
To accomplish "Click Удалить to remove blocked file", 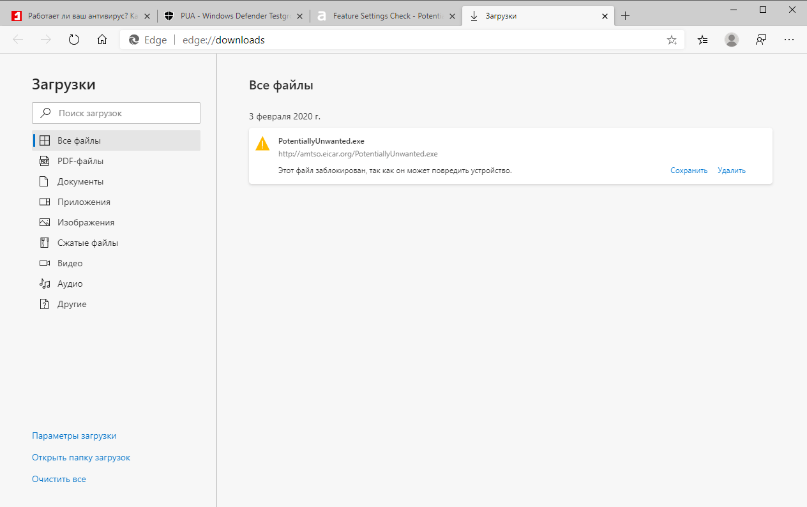I will (732, 170).
